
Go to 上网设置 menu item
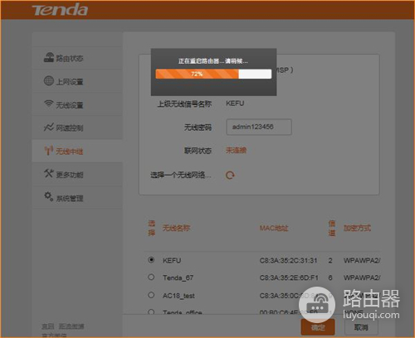[70, 82]
